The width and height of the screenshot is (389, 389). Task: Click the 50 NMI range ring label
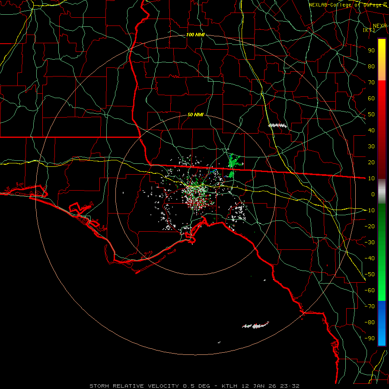click(x=195, y=115)
